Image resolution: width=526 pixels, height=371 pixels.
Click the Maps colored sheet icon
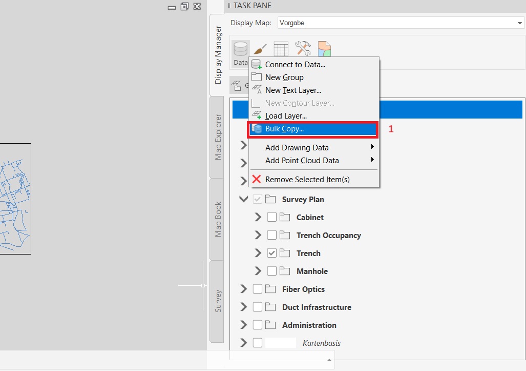pyautogui.click(x=324, y=49)
